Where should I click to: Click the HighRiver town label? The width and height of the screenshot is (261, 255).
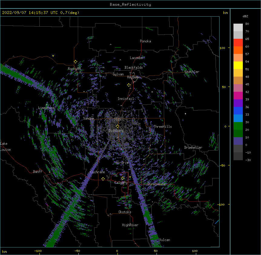click(x=130, y=225)
